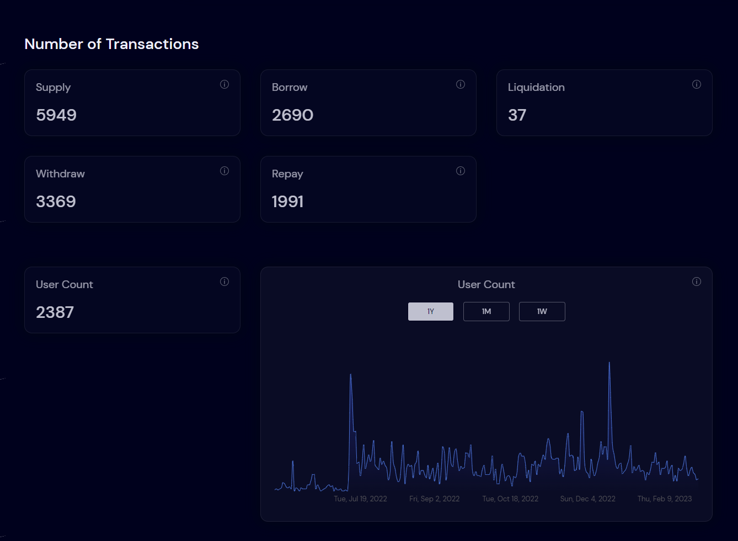The width and height of the screenshot is (738, 541).
Task: Open the User Count card info icon
Action: 224,282
